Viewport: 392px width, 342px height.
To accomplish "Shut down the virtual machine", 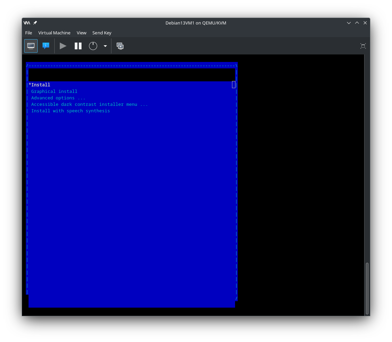I will pyautogui.click(x=93, y=46).
